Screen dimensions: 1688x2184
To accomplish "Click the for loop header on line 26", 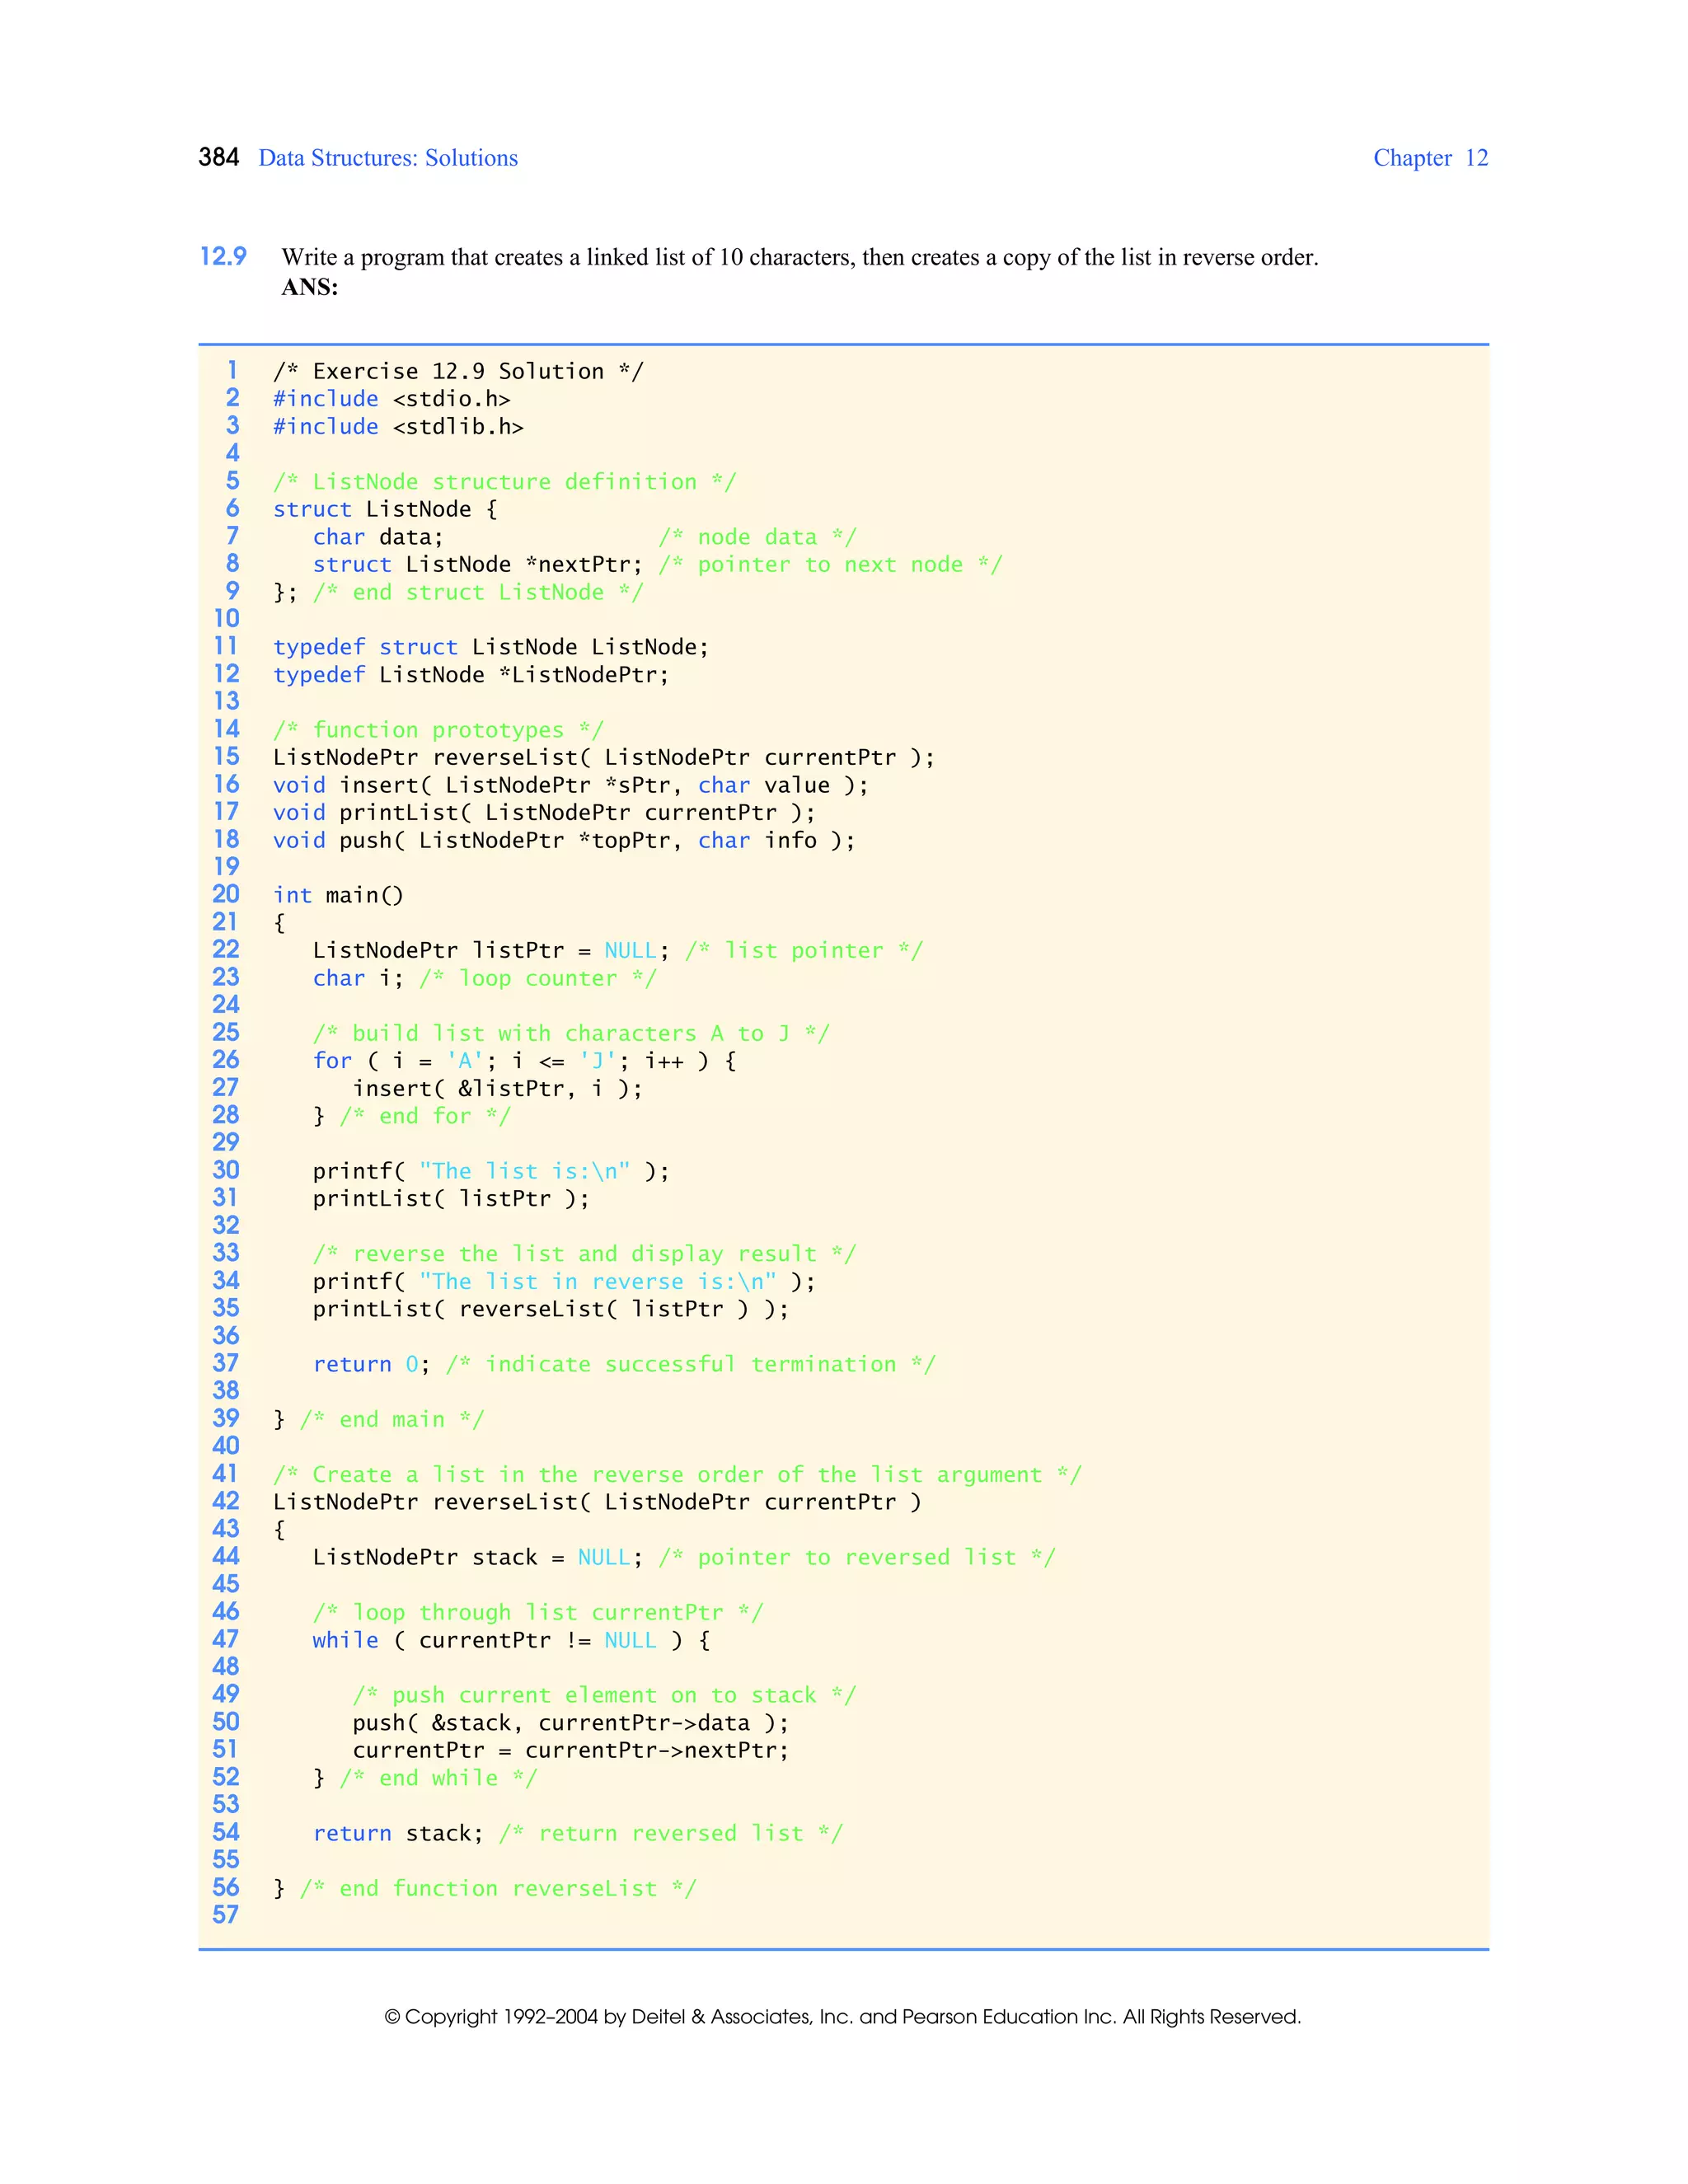I will click(x=525, y=1061).
